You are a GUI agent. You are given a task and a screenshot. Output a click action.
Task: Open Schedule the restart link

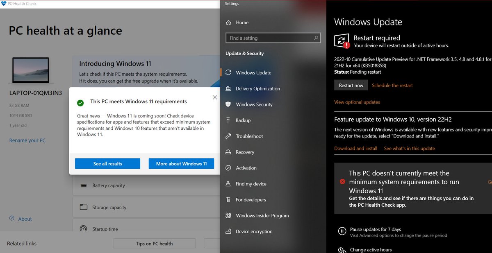(x=392, y=86)
